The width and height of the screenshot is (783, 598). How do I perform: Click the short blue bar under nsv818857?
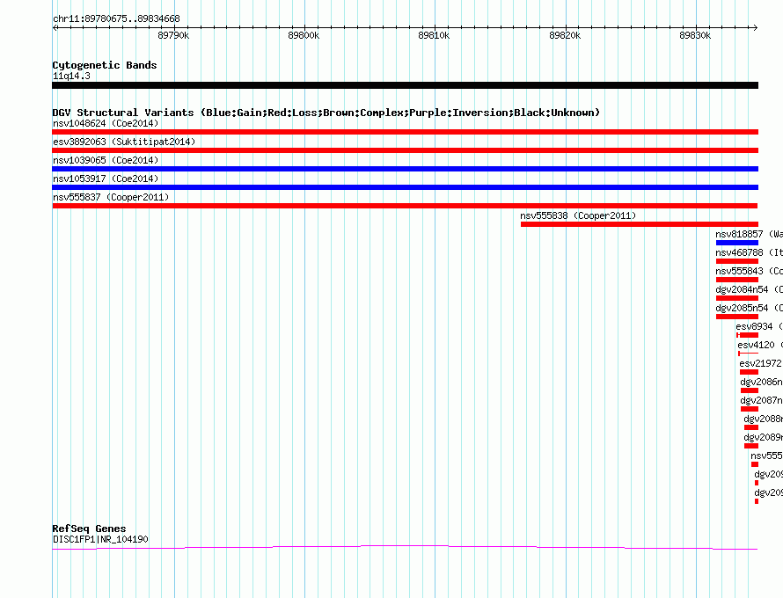click(737, 243)
